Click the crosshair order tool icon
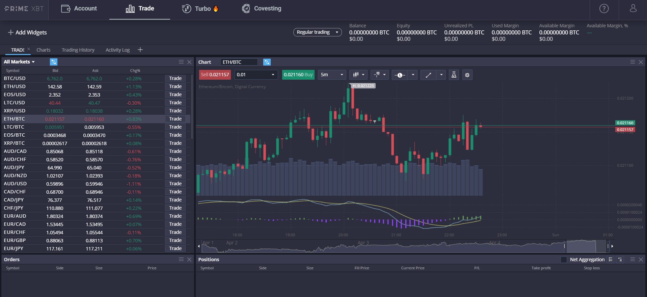 (377, 75)
